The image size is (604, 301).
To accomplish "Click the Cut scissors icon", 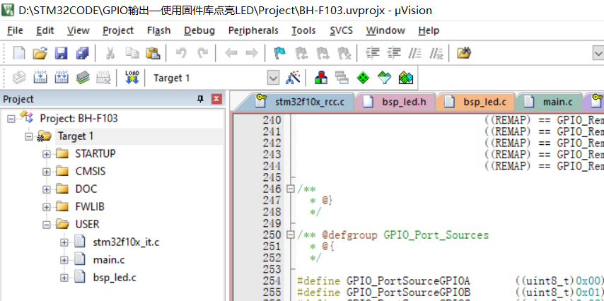I will coord(110,53).
